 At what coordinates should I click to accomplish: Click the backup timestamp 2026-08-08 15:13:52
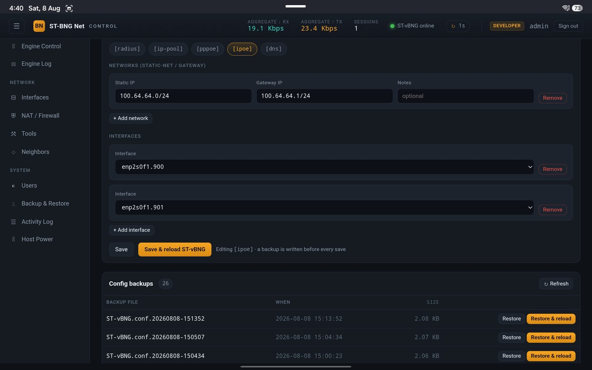pyautogui.click(x=309, y=319)
